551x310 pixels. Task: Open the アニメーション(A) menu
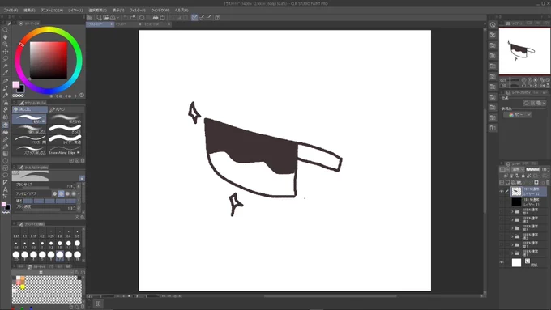[x=52, y=11]
